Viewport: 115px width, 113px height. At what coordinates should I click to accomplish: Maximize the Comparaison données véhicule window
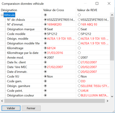click(x=97, y=3)
